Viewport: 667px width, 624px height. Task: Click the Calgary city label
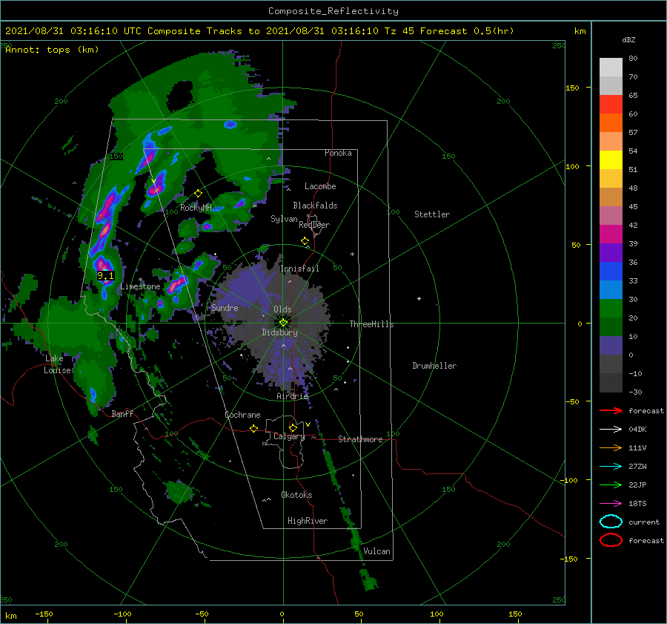(289, 436)
